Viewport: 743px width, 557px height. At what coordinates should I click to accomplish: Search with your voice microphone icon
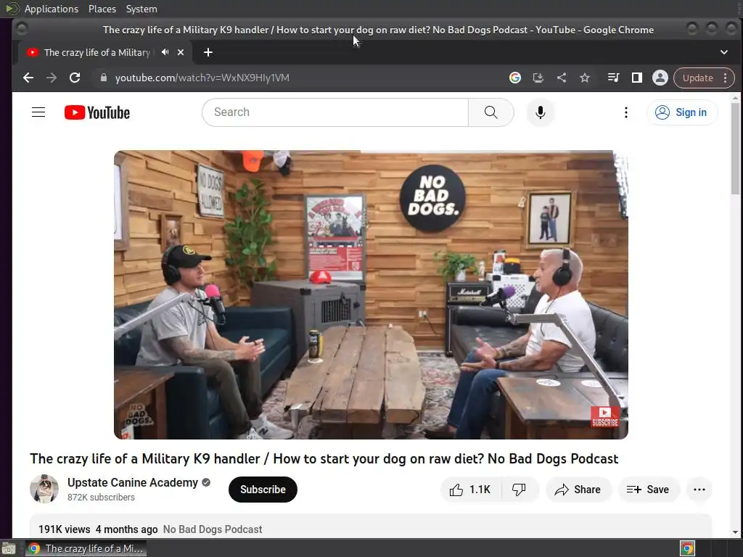pyautogui.click(x=540, y=112)
